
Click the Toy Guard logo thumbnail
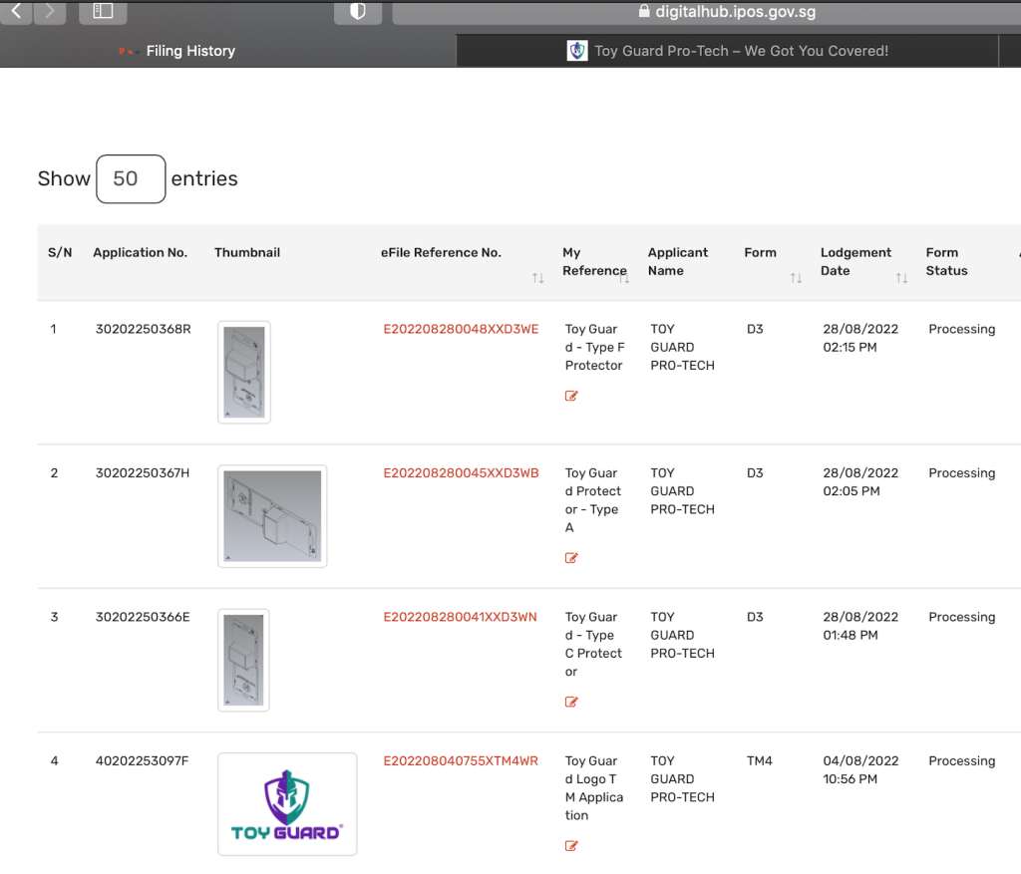pyautogui.click(x=287, y=804)
